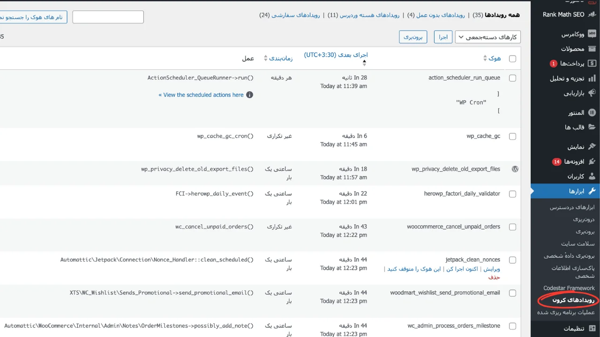600x337 pixels.
Task: Open المنتور via its sidebar icon
Action: [592, 112]
